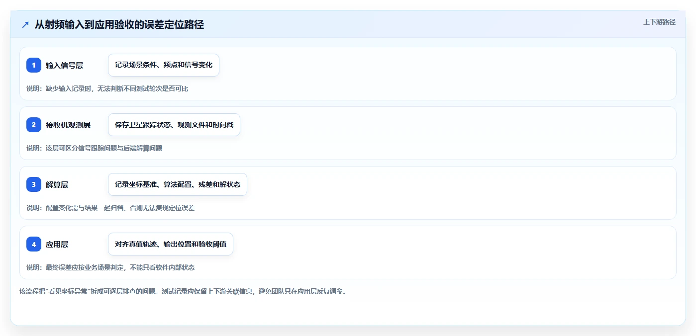The height and width of the screenshot is (336, 696).
Task: Click the 接收机观测层 label
Action: click(x=68, y=125)
